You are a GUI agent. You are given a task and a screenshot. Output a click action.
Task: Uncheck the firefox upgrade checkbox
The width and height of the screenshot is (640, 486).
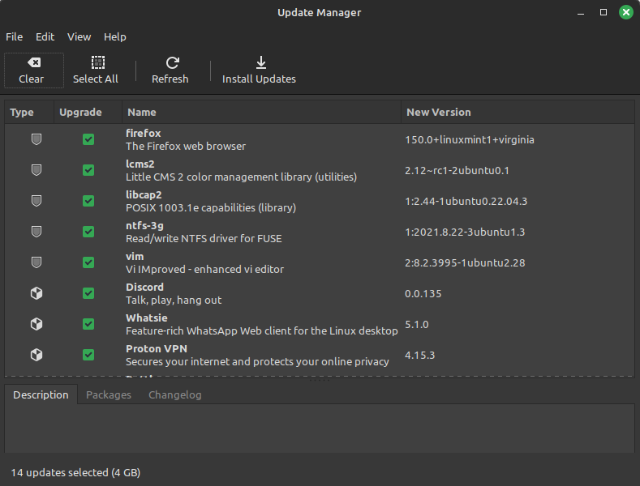pyautogui.click(x=88, y=139)
